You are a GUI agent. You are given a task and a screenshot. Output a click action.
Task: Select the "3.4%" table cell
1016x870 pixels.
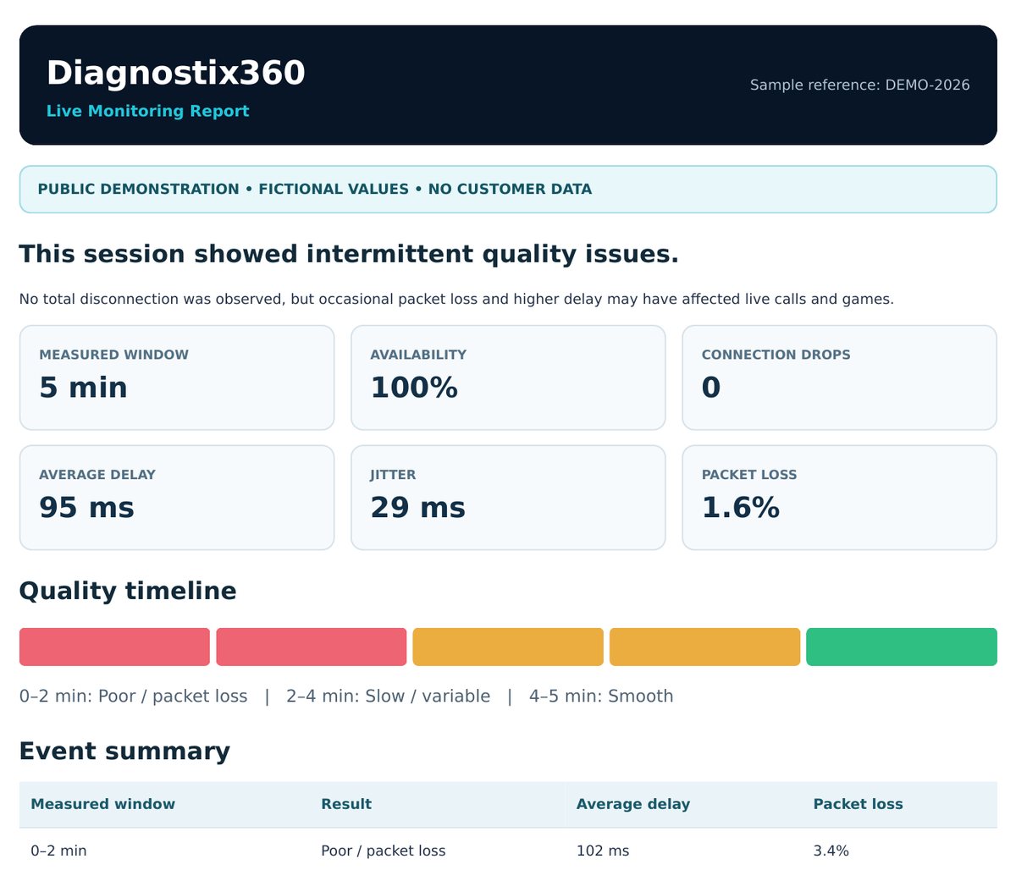831,851
